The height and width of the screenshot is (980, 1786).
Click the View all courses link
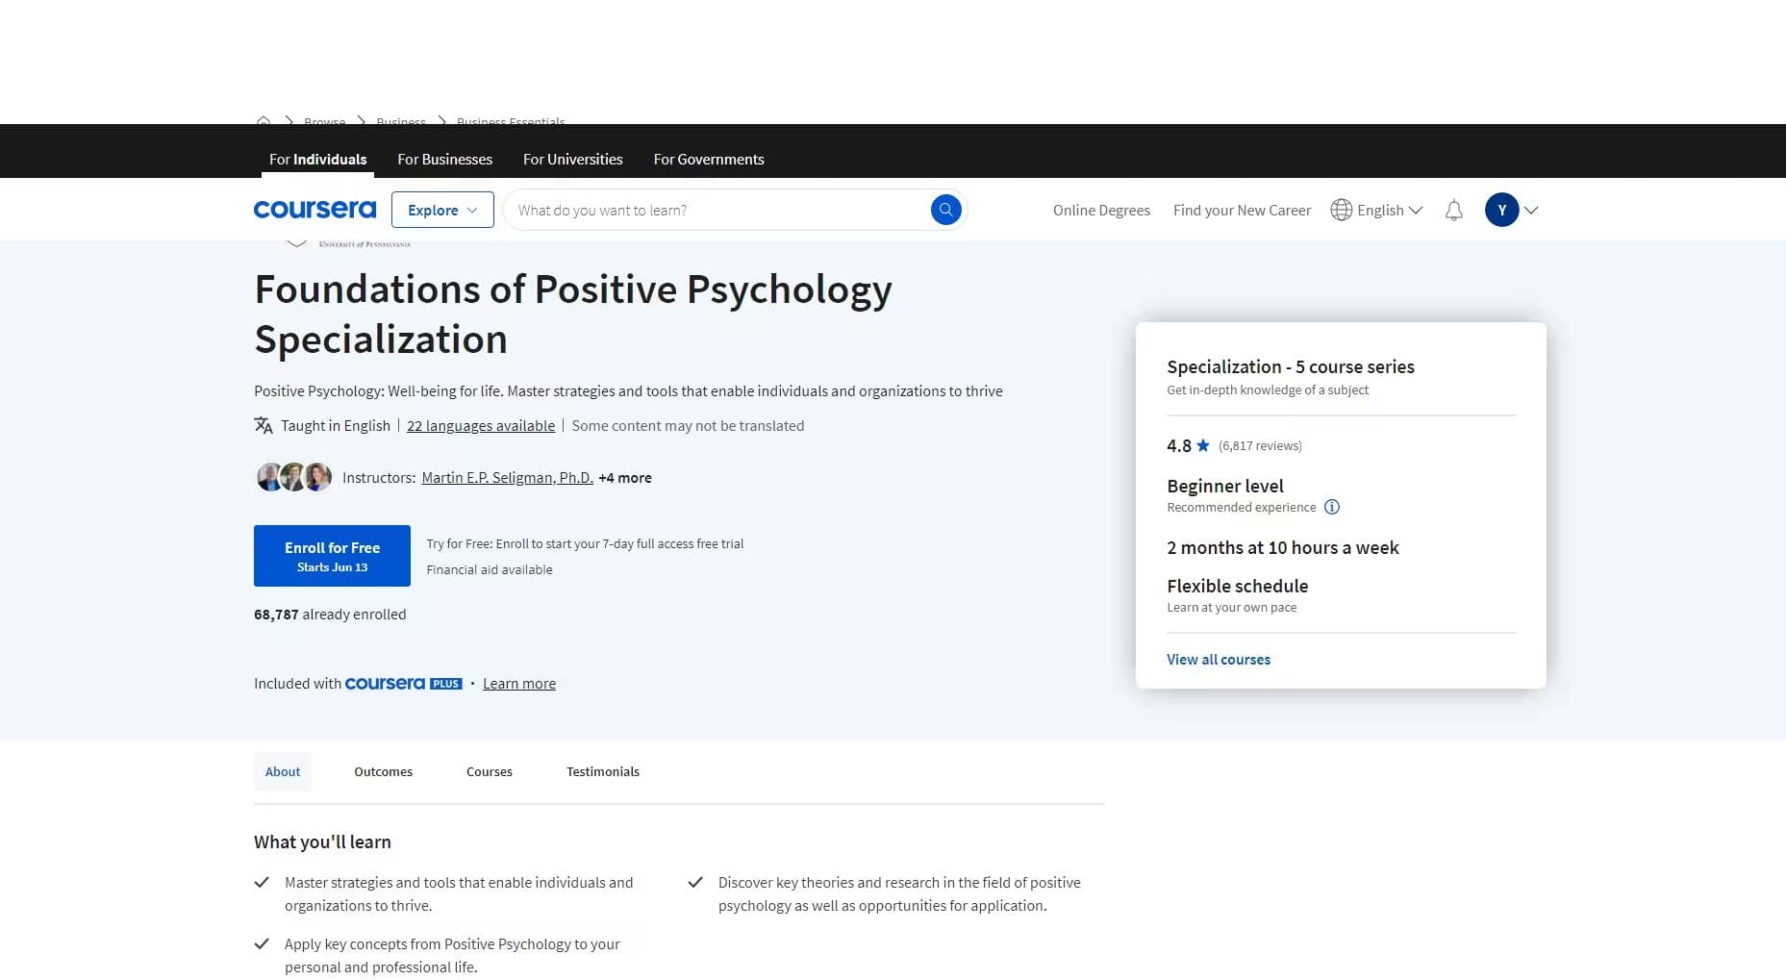tap(1219, 660)
